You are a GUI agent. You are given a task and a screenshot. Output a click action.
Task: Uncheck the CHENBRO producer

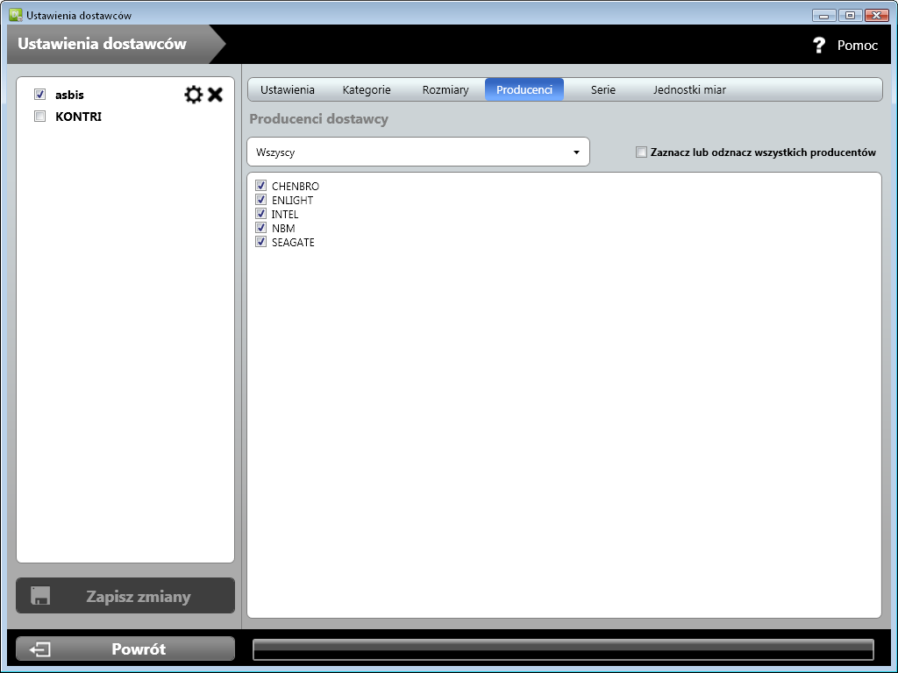pyautogui.click(x=261, y=186)
